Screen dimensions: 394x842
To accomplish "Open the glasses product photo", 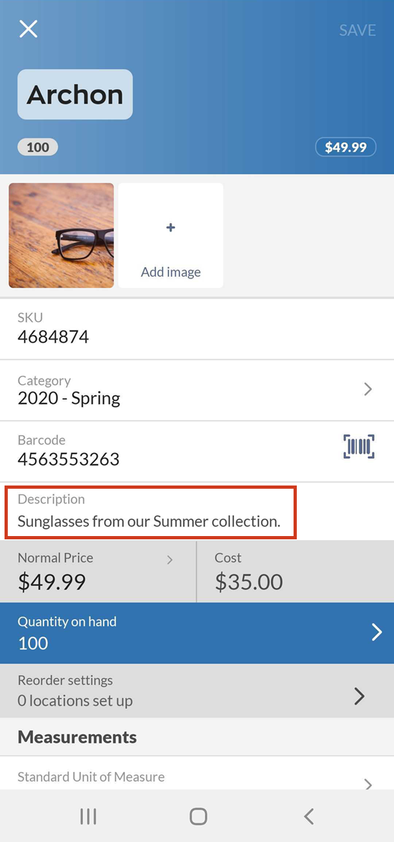I will coord(62,235).
